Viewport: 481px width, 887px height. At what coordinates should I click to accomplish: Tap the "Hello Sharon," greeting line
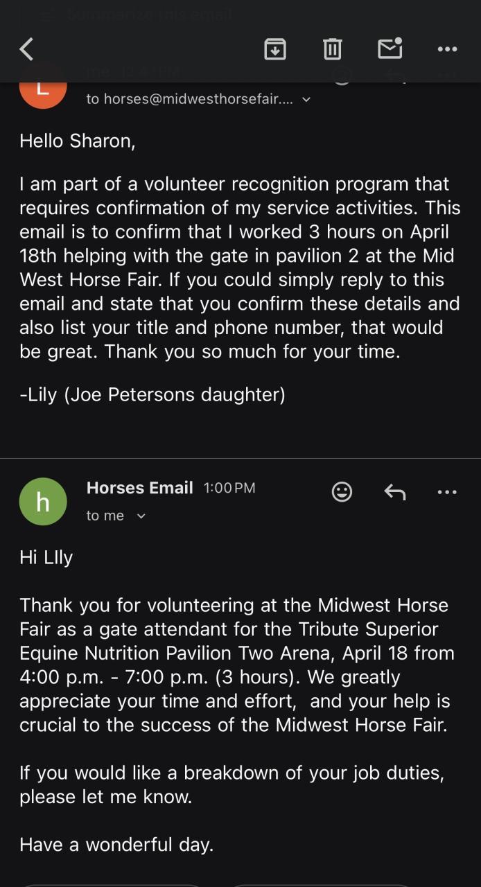[x=77, y=141]
